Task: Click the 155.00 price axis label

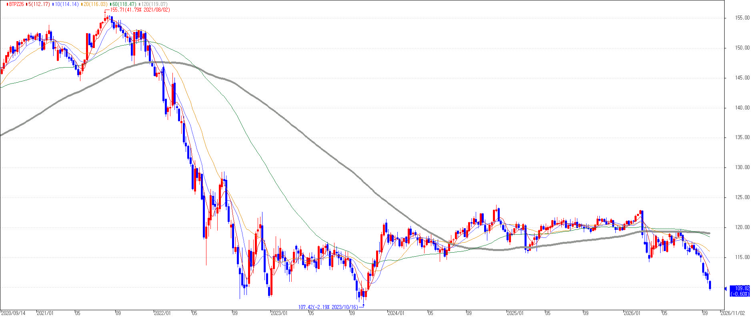Action: (743, 18)
